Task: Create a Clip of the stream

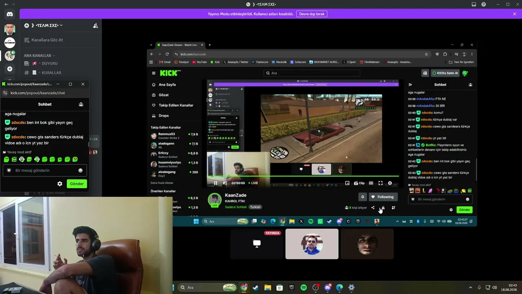Action: [x=359, y=183]
